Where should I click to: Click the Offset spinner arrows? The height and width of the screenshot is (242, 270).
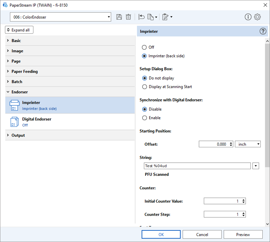tap(231, 144)
